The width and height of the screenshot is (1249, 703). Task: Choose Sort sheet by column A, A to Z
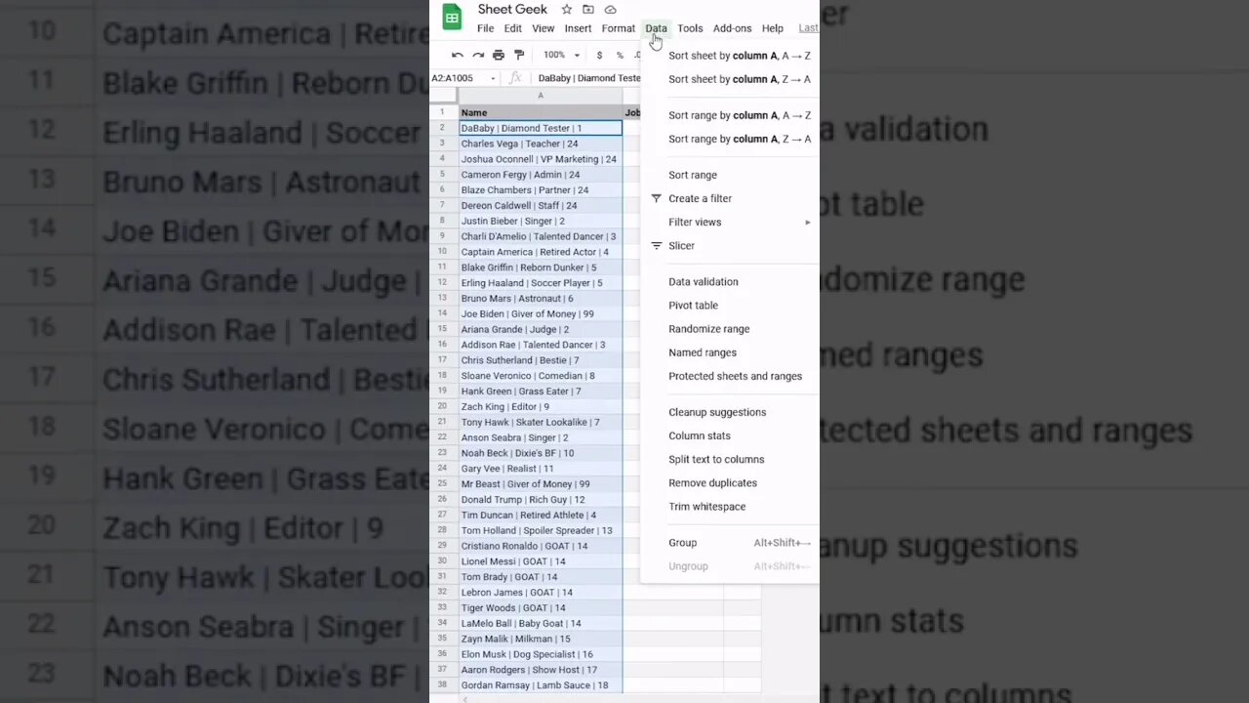click(x=739, y=56)
